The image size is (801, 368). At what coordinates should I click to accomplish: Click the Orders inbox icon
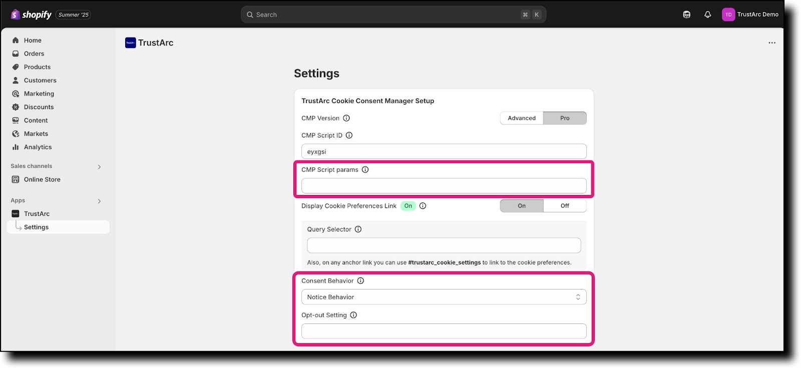click(16, 53)
